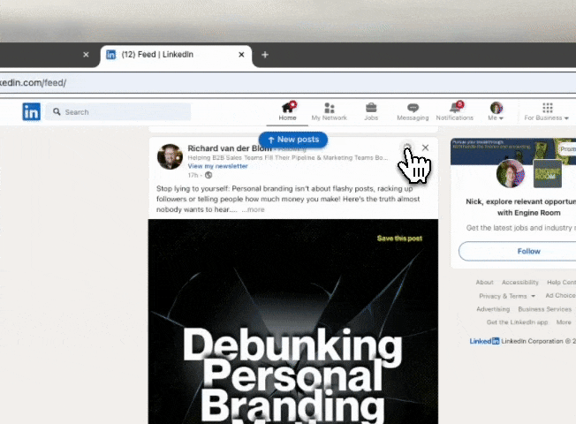Click the Search input field
The height and width of the screenshot is (424, 576).
click(118, 111)
